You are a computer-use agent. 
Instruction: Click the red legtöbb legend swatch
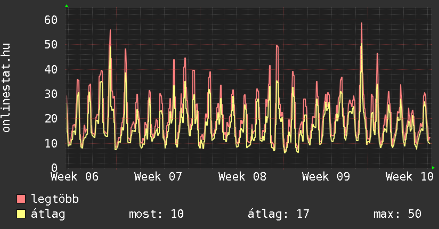[x=21, y=199]
